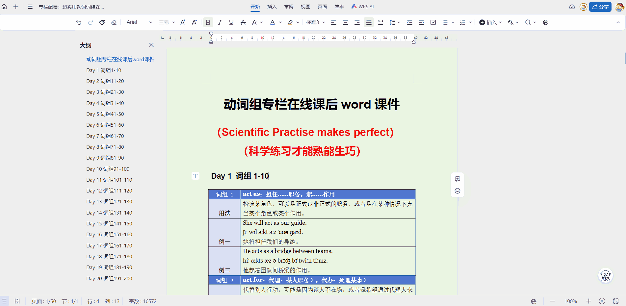
Task: Open the 标题3 style dropdown
Action: tap(316, 22)
